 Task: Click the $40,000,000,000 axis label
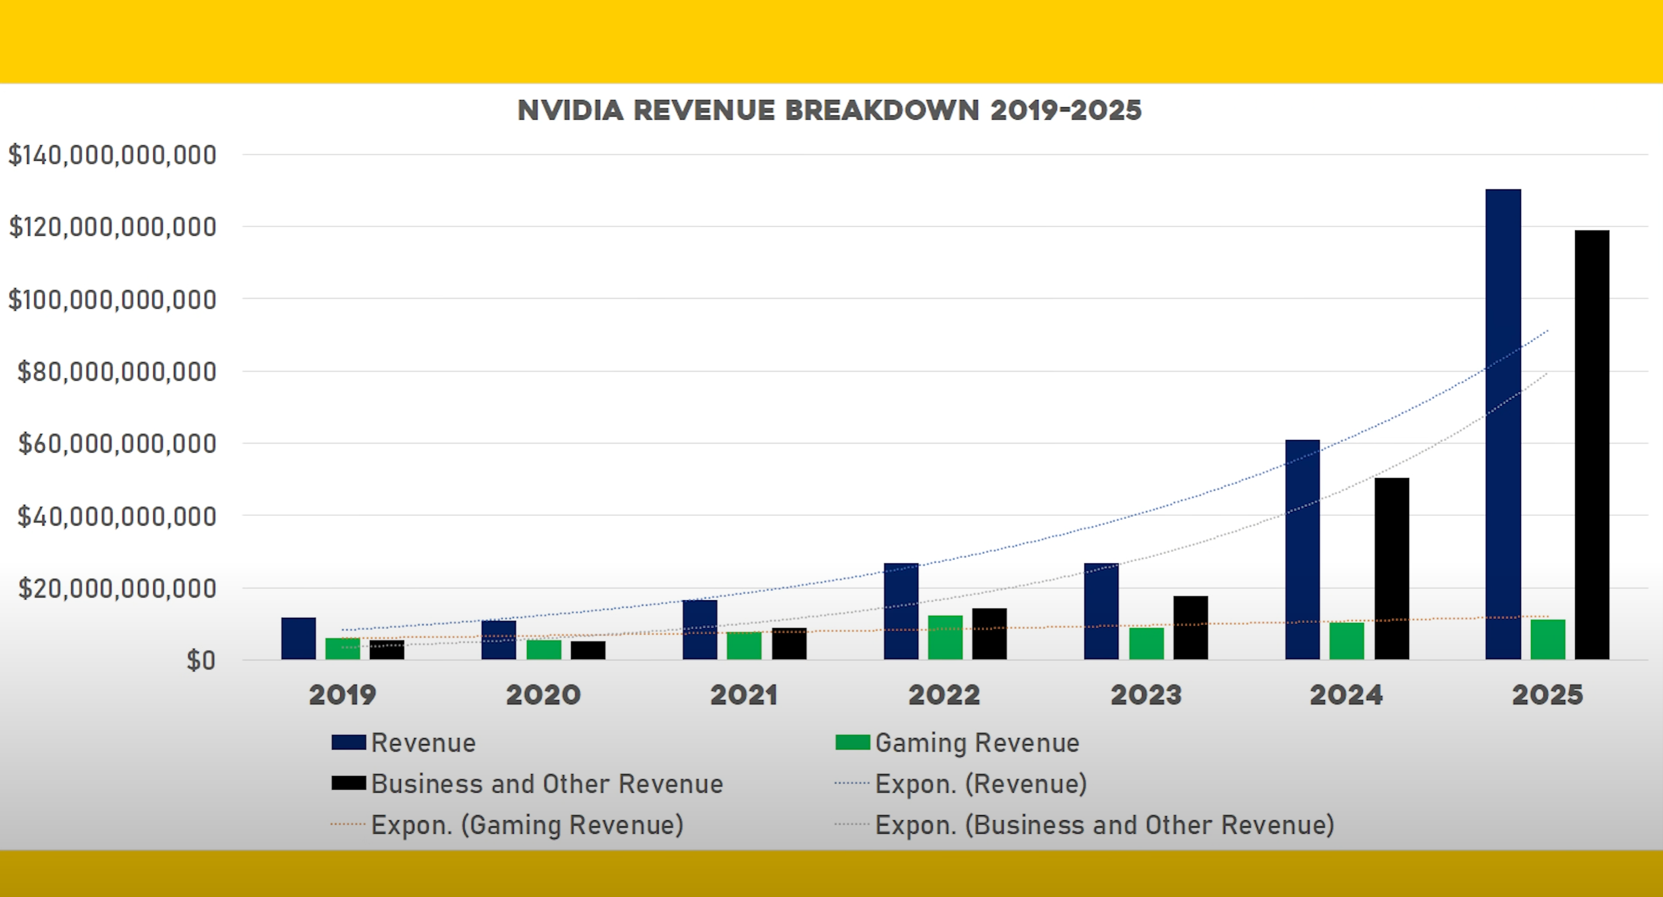pyautogui.click(x=117, y=517)
